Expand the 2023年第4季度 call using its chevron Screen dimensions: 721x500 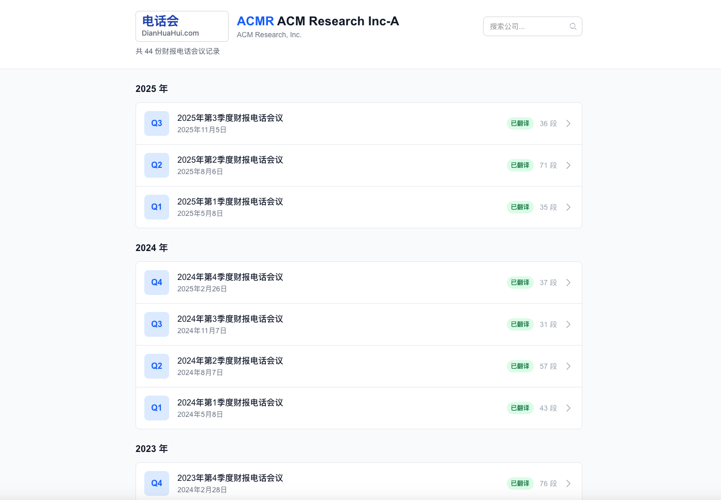[568, 483]
